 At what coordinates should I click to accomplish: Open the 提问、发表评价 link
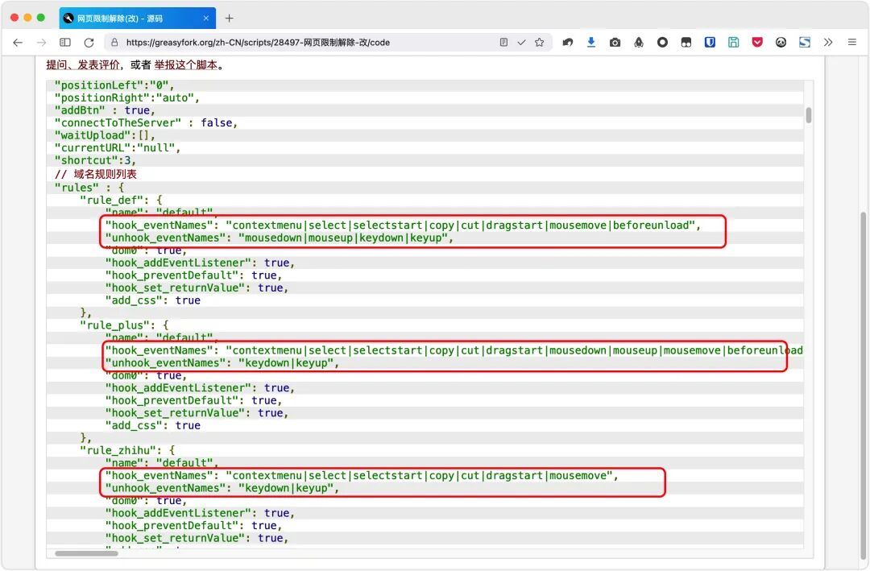click(x=83, y=65)
